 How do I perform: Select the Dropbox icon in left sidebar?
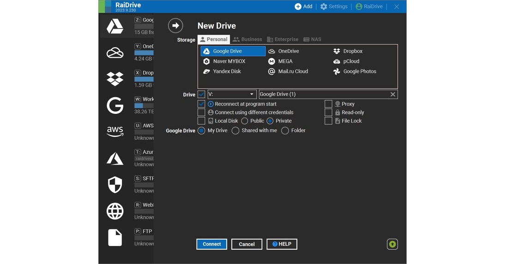click(115, 79)
